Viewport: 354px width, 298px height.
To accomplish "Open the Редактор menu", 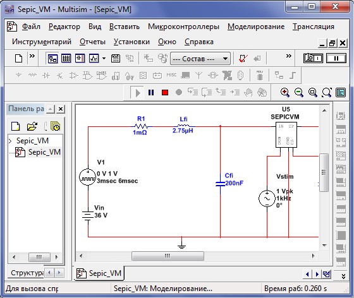I will (64, 27).
